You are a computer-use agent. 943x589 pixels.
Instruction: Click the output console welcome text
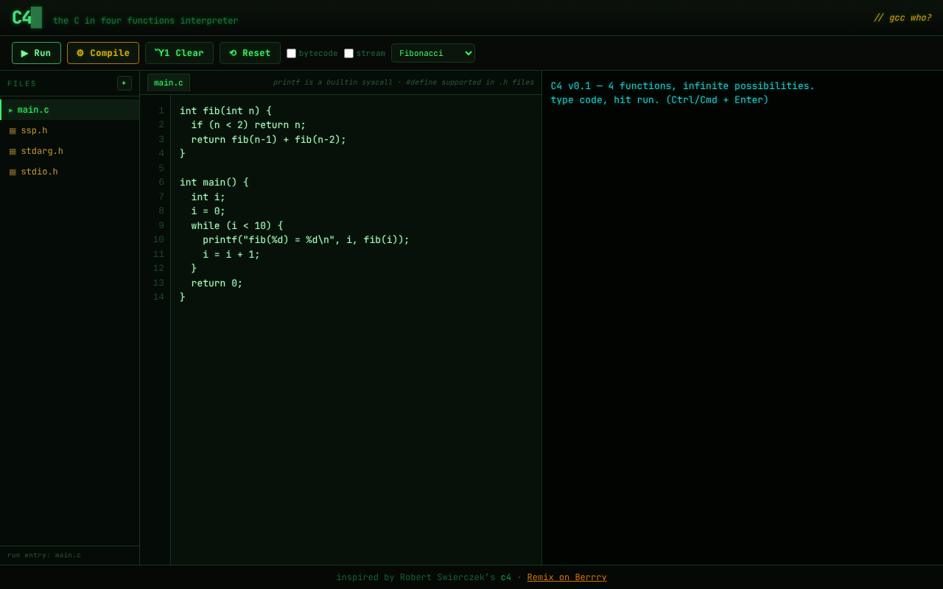click(683, 93)
